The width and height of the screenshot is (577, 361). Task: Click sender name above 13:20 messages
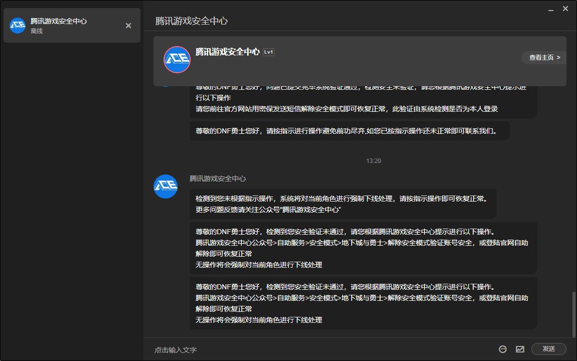coord(217,178)
